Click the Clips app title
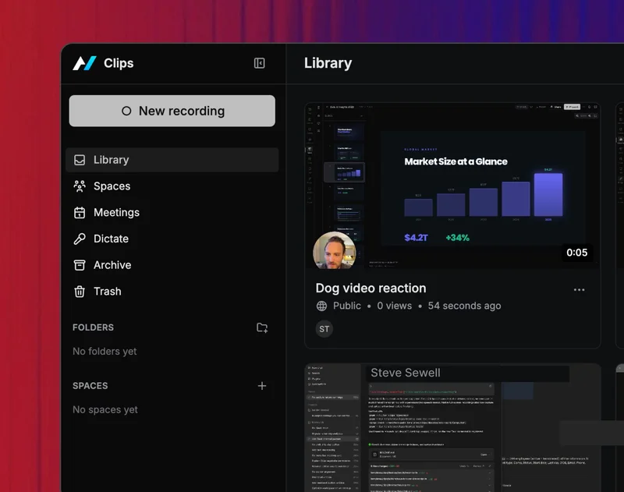The image size is (624, 492). (x=119, y=63)
